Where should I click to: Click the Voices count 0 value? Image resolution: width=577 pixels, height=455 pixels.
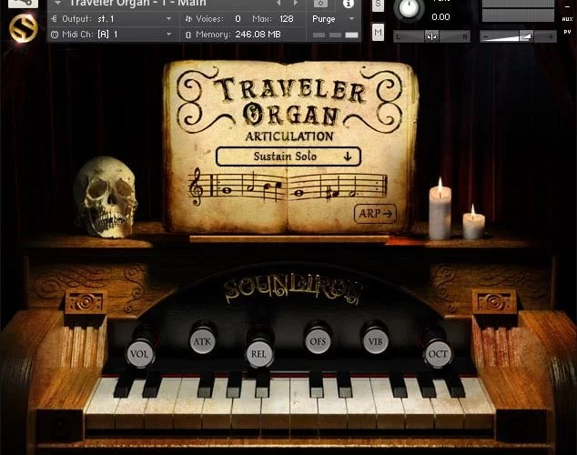(x=238, y=19)
